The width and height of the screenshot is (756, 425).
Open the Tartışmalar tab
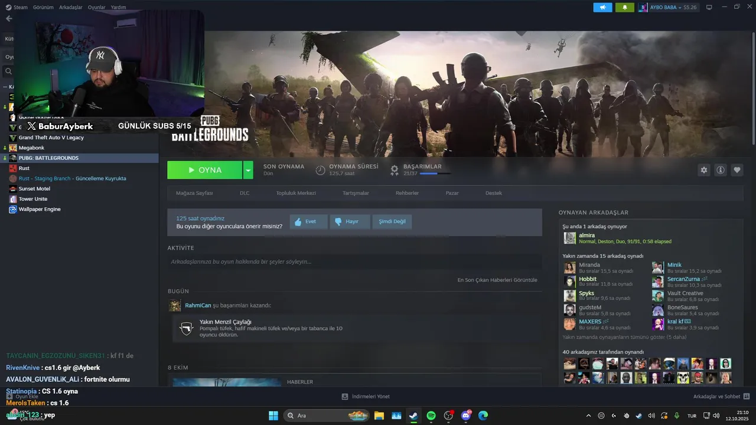click(x=356, y=193)
